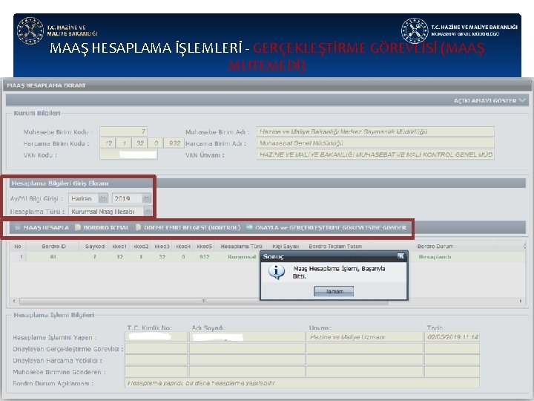Click the Hesaplama Türü column header
This screenshot has height=401, width=534.
coord(242,247)
